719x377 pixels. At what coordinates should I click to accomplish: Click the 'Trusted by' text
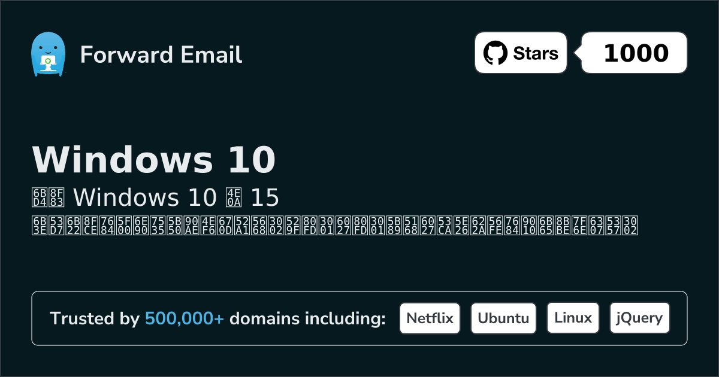(x=94, y=319)
